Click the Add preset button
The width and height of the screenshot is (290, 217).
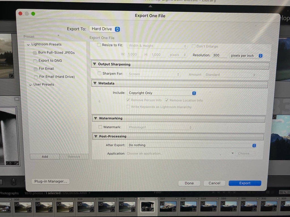tap(45, 157)
